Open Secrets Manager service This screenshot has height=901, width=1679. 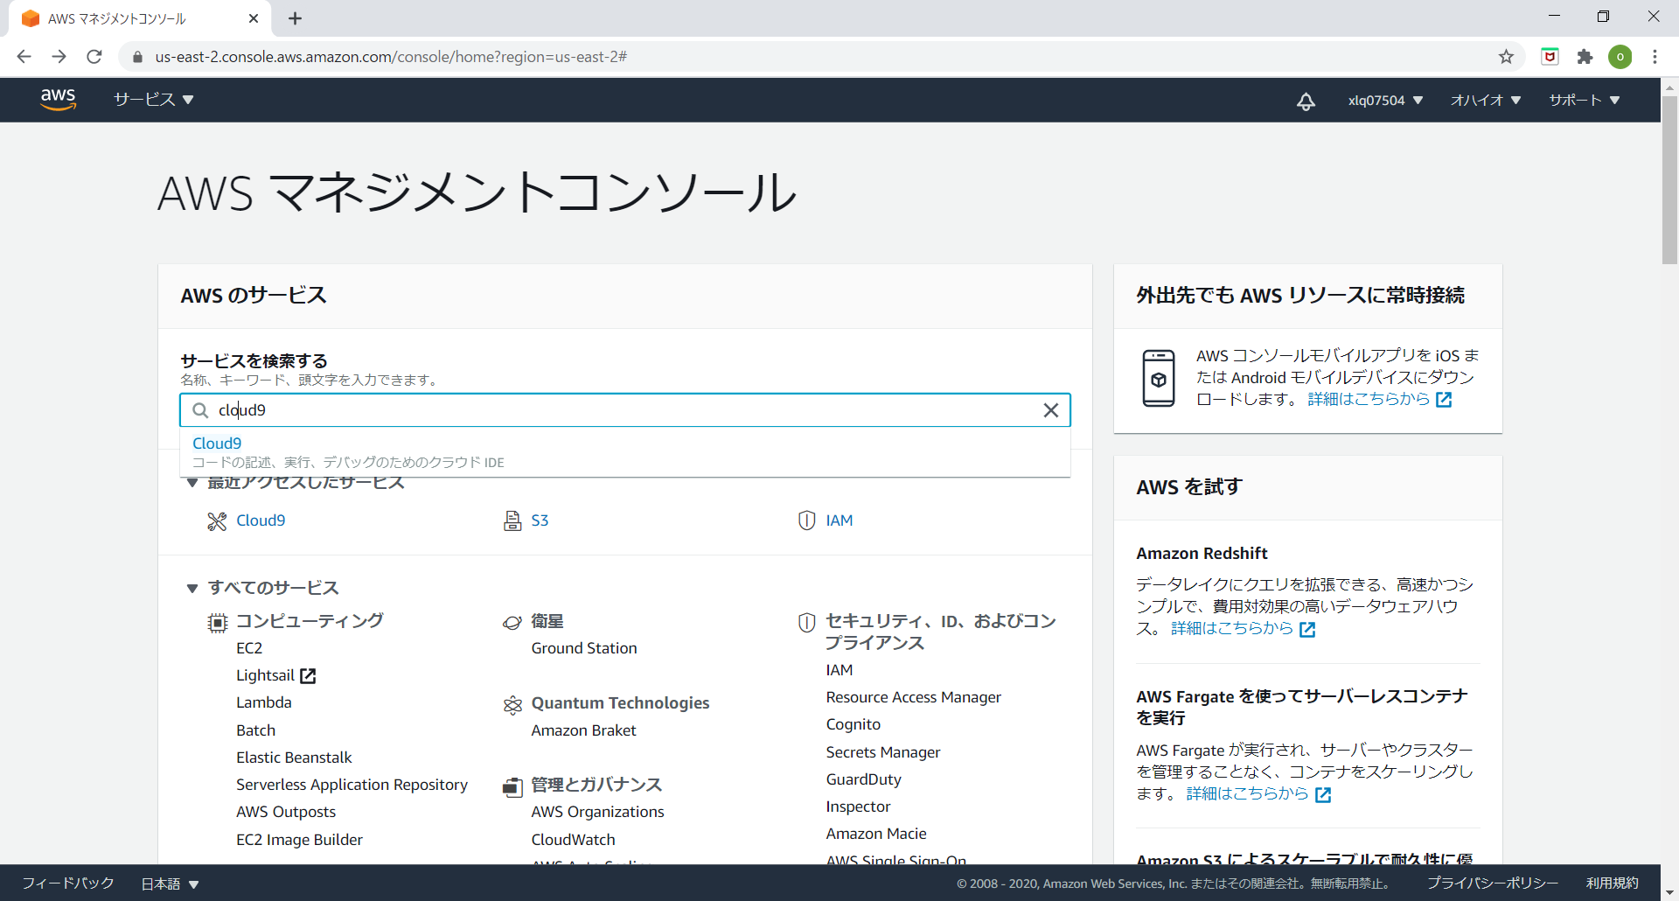883,753
